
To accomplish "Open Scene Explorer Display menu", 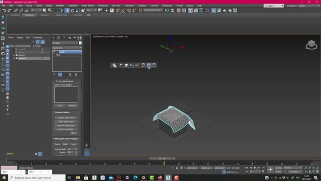I will pos(20,38).
